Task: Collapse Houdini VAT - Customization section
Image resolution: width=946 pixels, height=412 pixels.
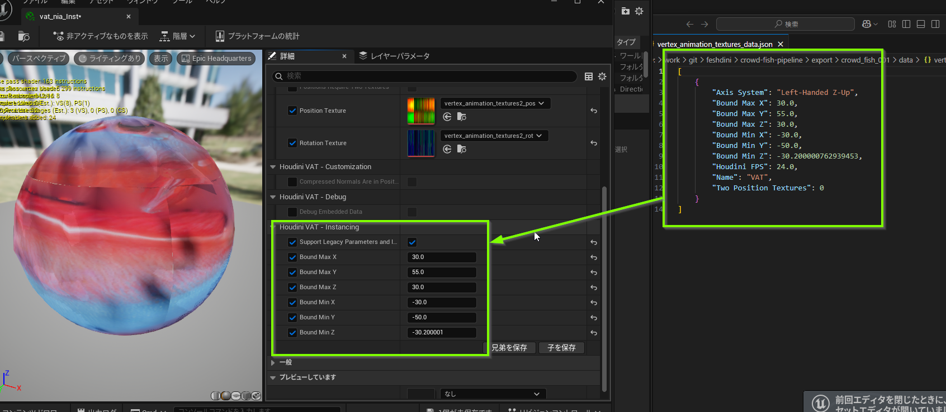Action: 273,167
